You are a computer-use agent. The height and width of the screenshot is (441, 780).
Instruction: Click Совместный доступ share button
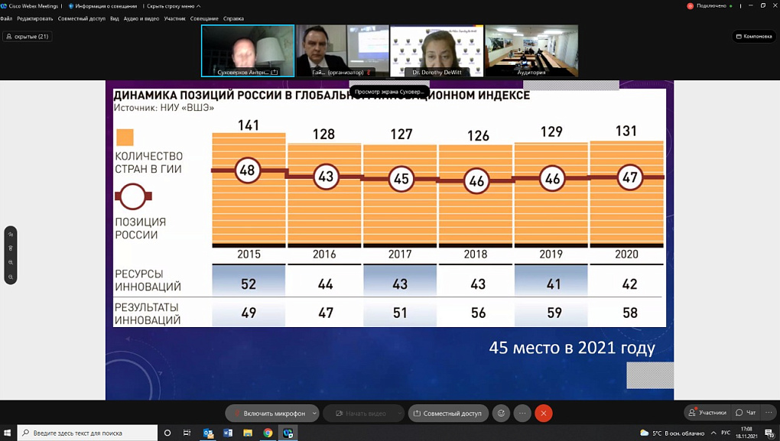(448, 413)
